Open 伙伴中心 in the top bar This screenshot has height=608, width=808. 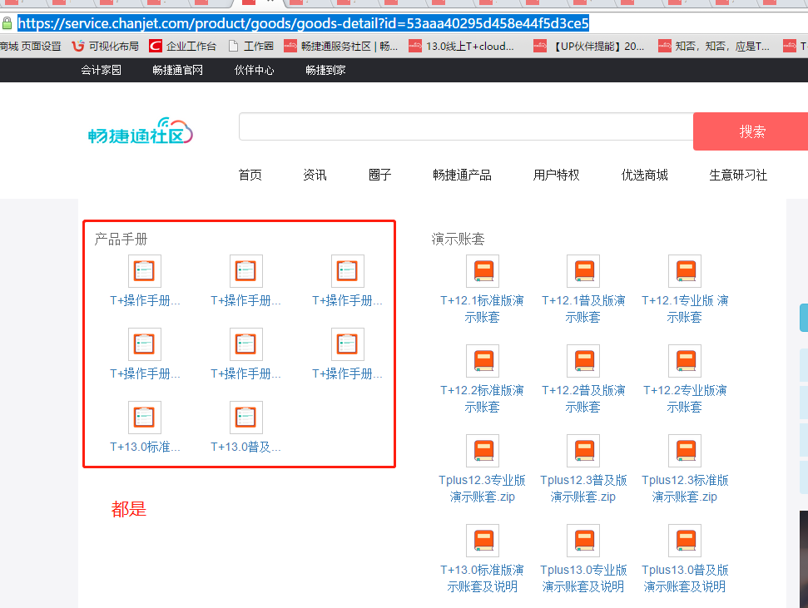click(254, 70)
